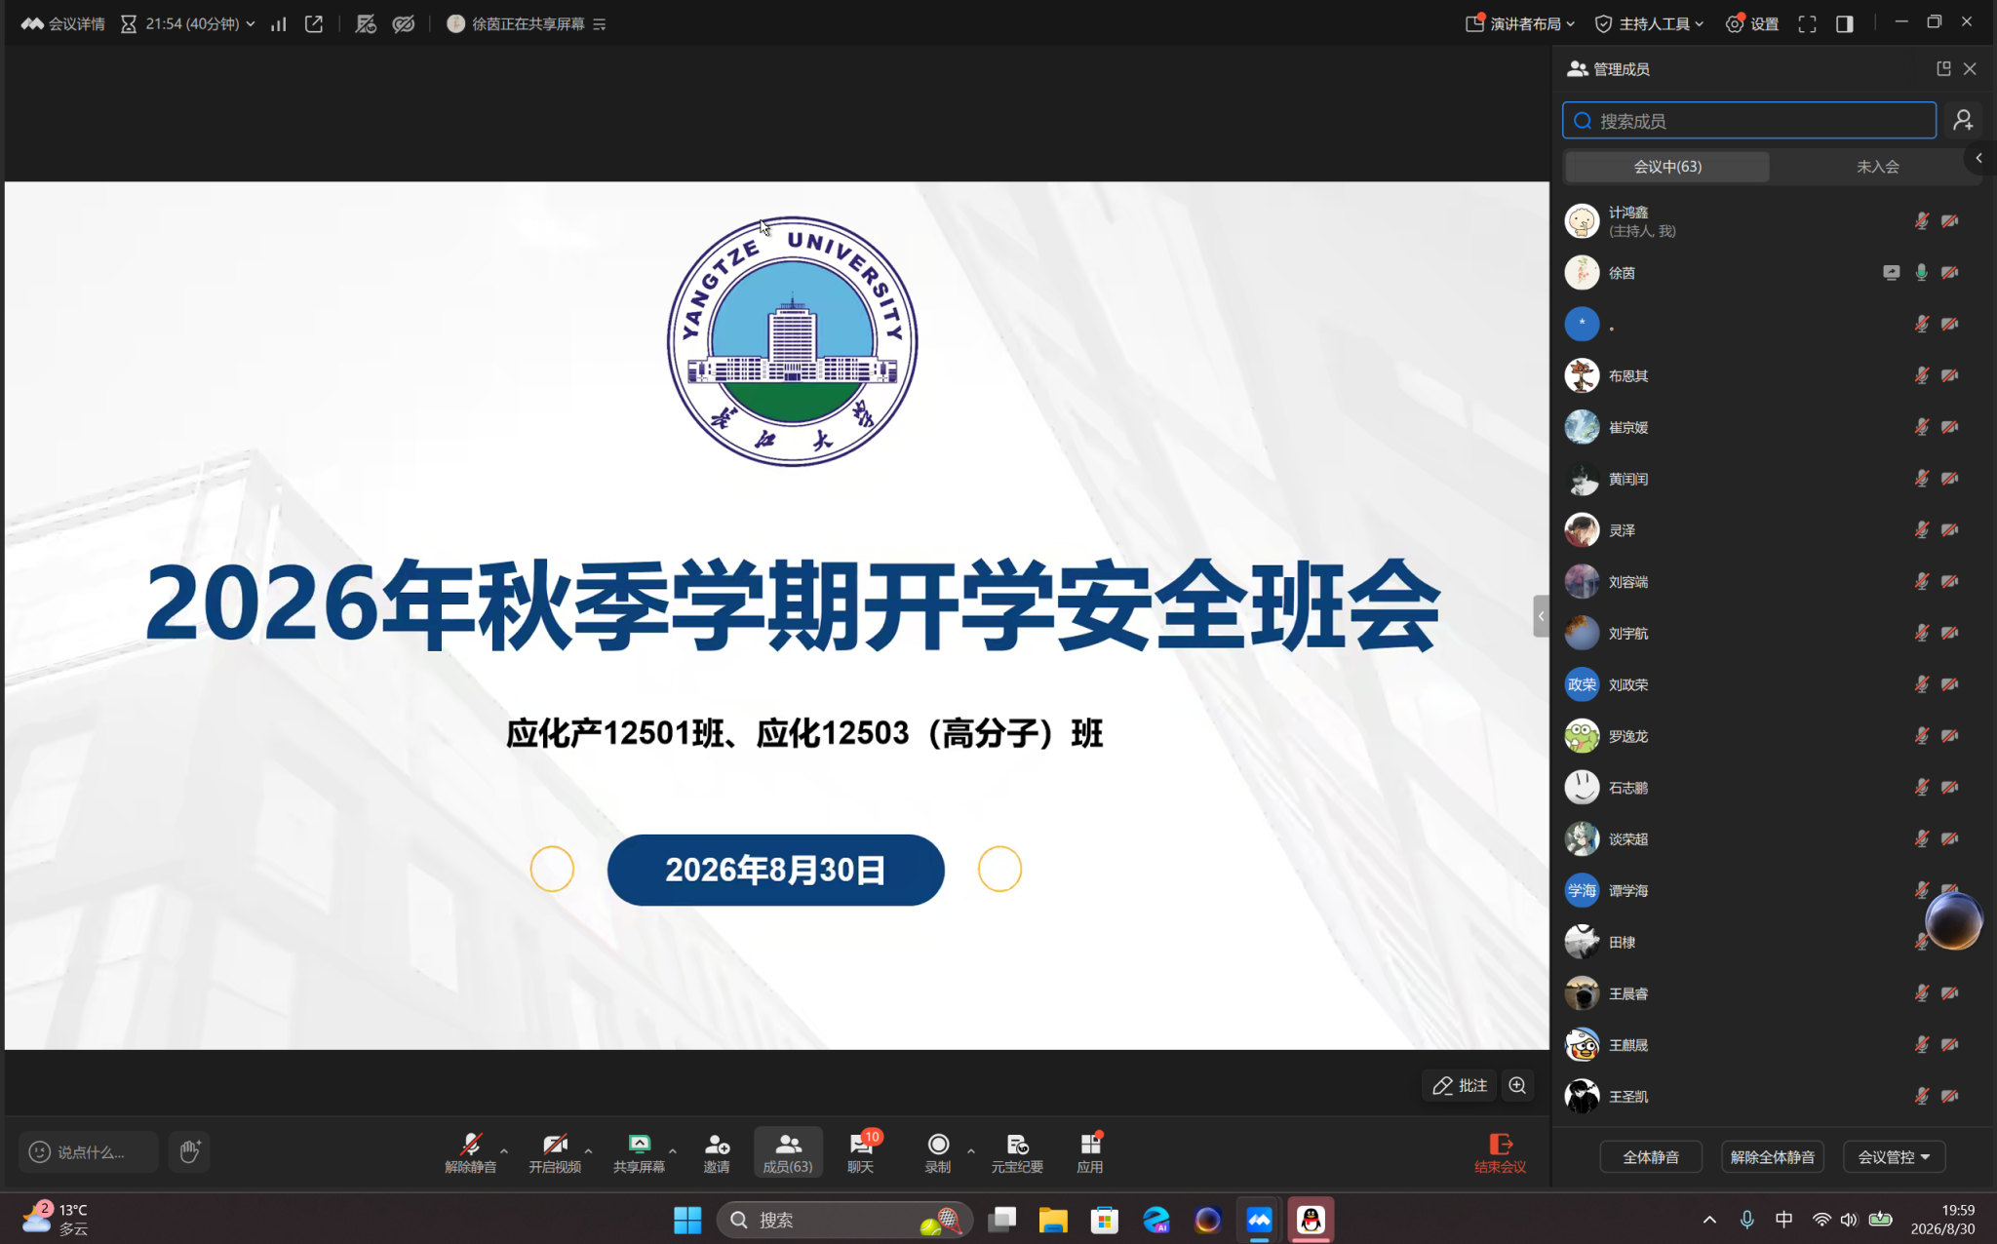
Task: Open 设置 settings
Action: pos(1752,23)
